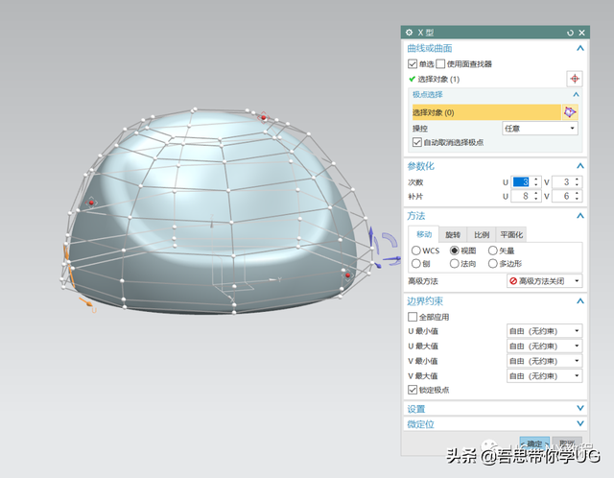Screen dimensions: 614x478
Task: Click the 次数 V stepper arrows
Action: pos(578,182)
